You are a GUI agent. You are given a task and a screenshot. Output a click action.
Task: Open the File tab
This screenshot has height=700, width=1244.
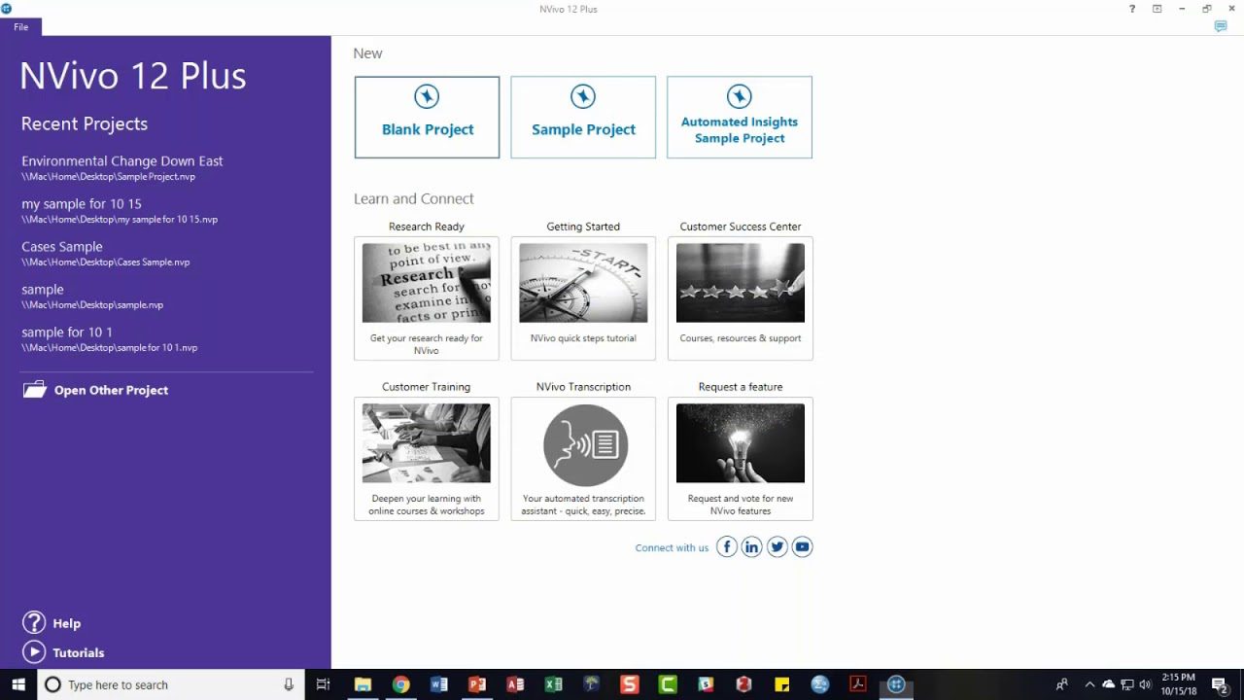pos(20,27)
